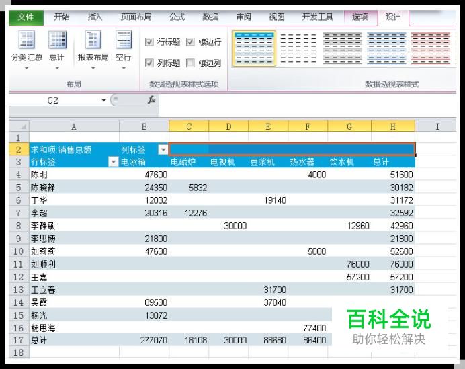Select row 10 header
This screenshot has width=465, height=369.
tap(19, 251)
